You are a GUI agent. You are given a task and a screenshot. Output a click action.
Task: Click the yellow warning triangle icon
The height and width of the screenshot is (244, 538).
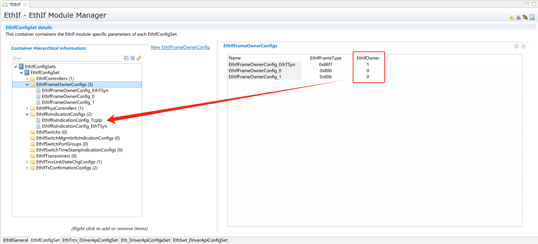click(x=511, y=17)
